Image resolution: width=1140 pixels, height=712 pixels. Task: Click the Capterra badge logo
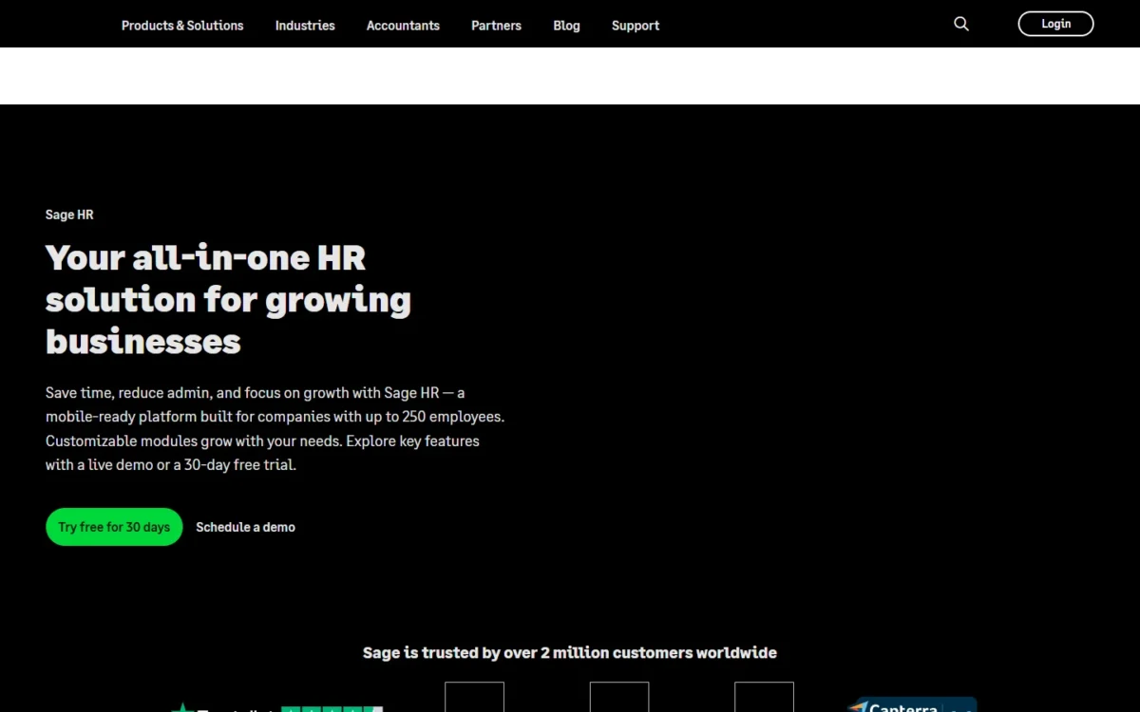click(912, 705)
